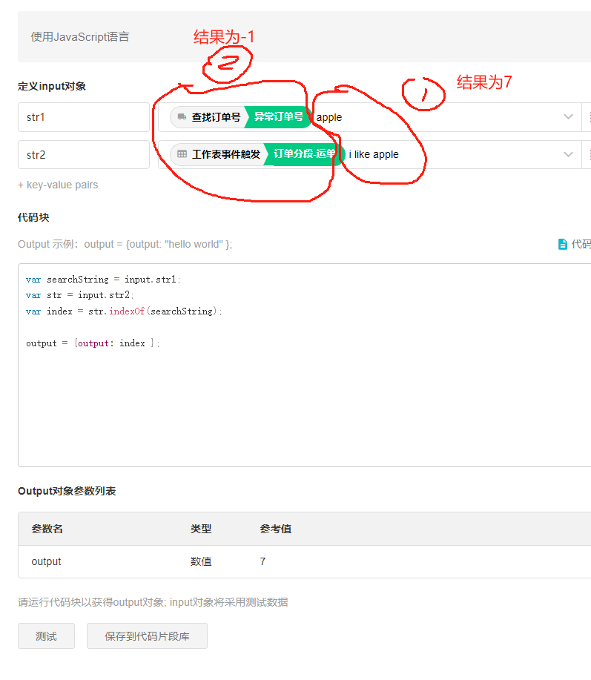Expand the str2 value dropdown arrow

coord(569,154)
